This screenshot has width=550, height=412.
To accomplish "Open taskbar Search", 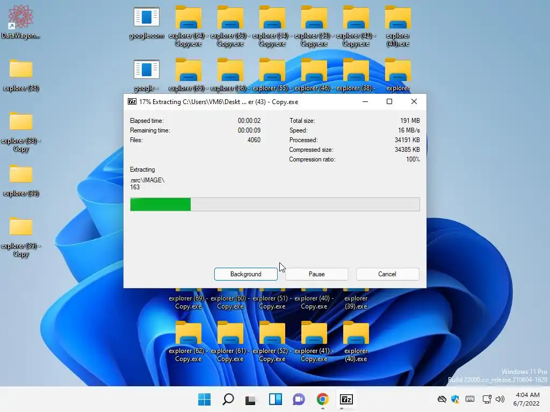I will point(228,399).
